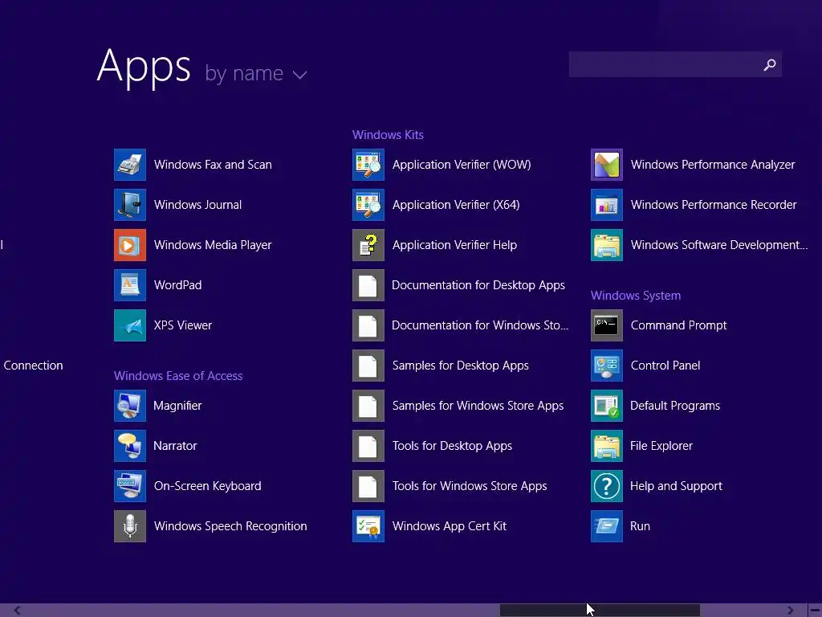Open Windows Performance Analyzer icon
822x617 pixels.
pyautogui.click(x=607, y=165)
